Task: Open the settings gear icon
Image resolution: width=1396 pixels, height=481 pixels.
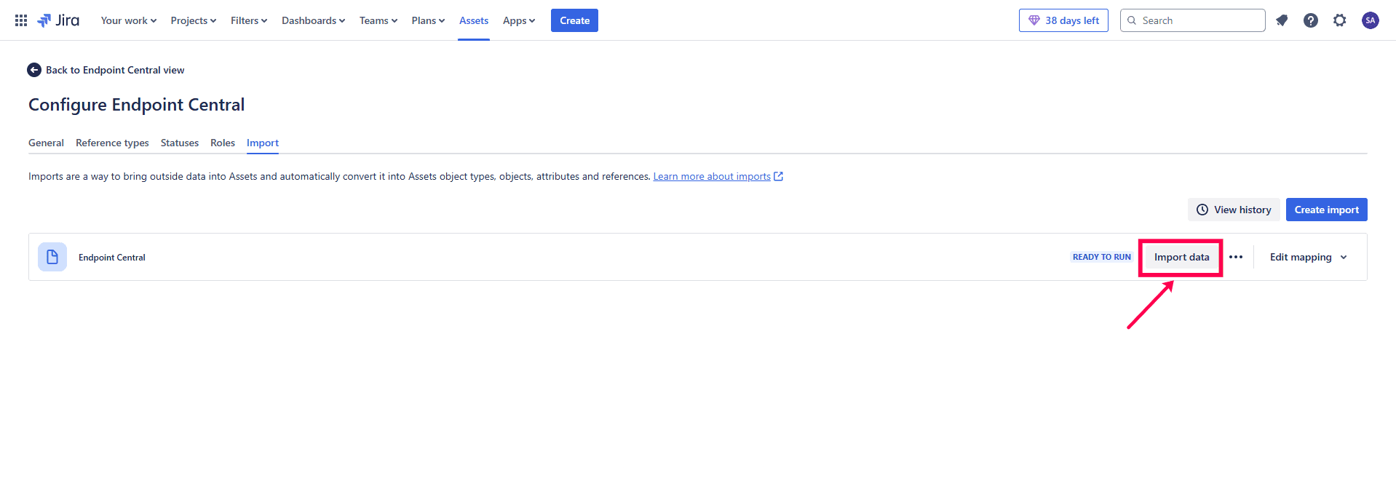Action: [x=1340, y=20]
